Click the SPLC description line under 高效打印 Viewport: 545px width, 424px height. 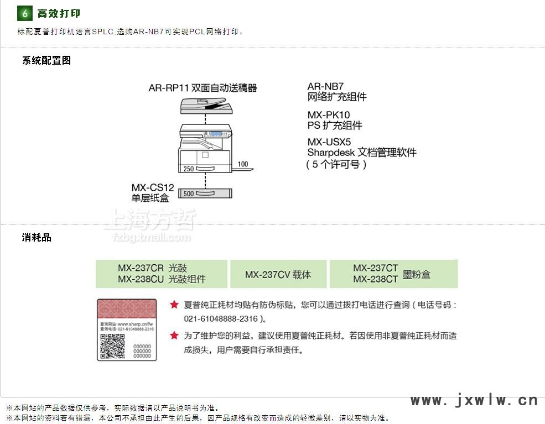[x=131, y=32]
